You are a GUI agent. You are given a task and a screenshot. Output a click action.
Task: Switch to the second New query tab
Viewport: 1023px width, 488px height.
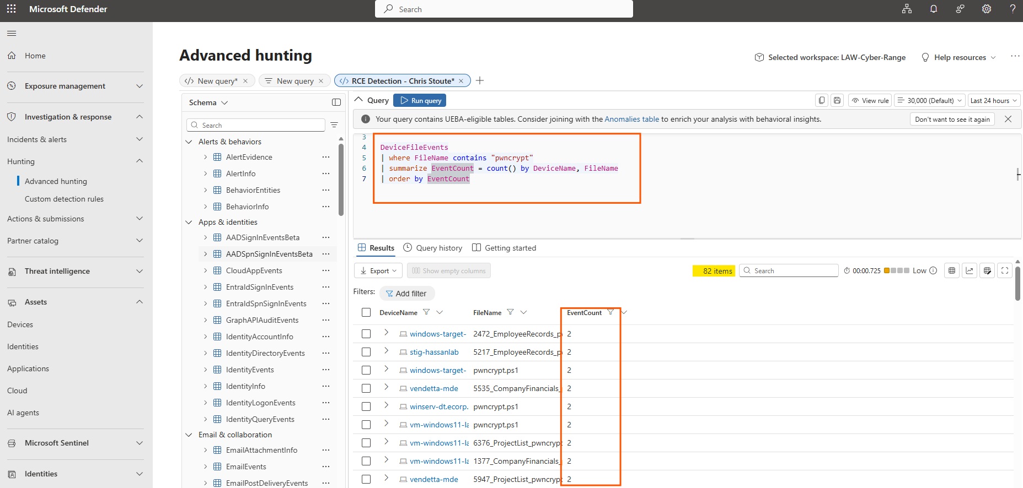295,81
